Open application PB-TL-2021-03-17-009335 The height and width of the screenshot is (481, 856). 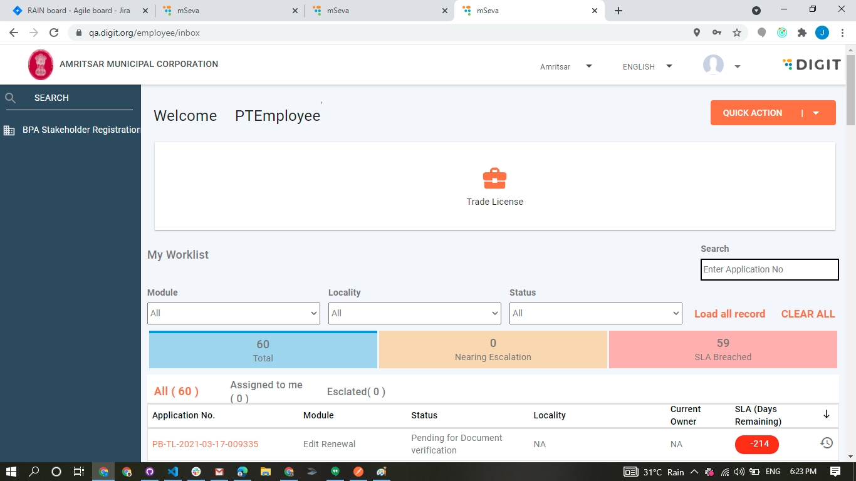pos(205,444)
